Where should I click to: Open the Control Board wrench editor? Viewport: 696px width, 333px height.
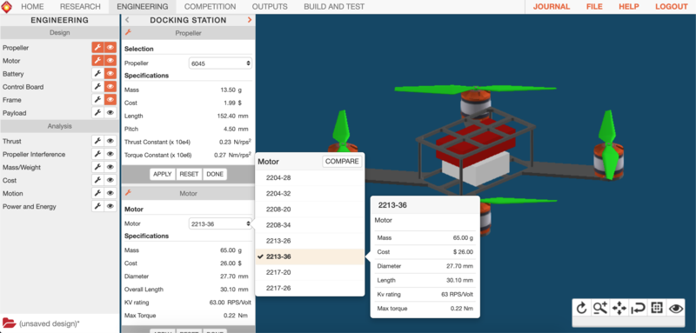[x=97, y=87]
